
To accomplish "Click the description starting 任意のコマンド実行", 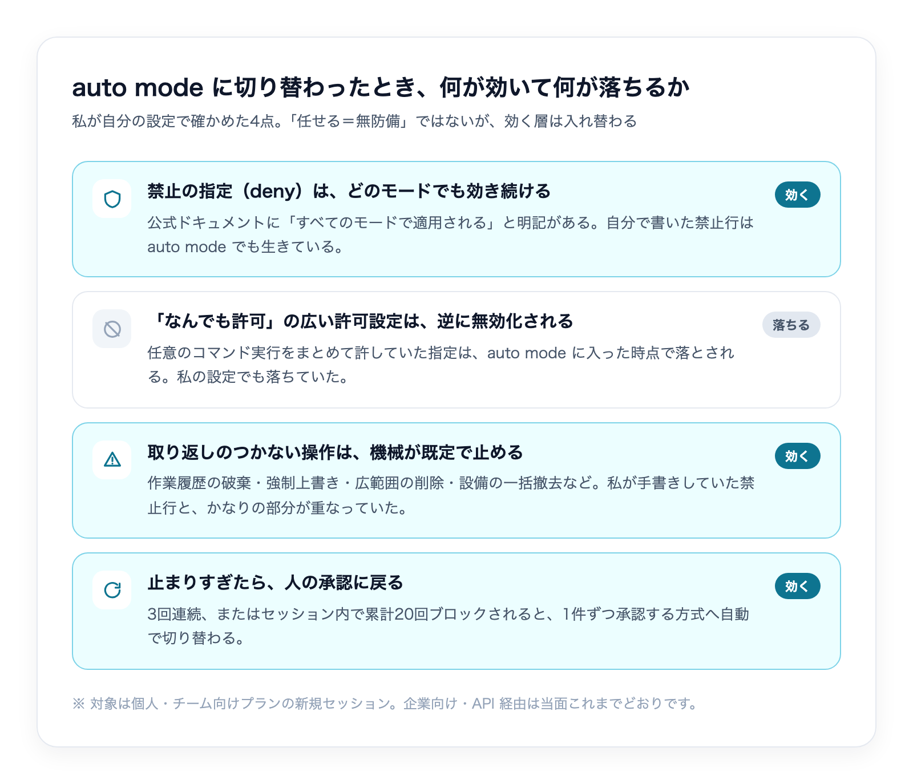I will coord(441,365).
